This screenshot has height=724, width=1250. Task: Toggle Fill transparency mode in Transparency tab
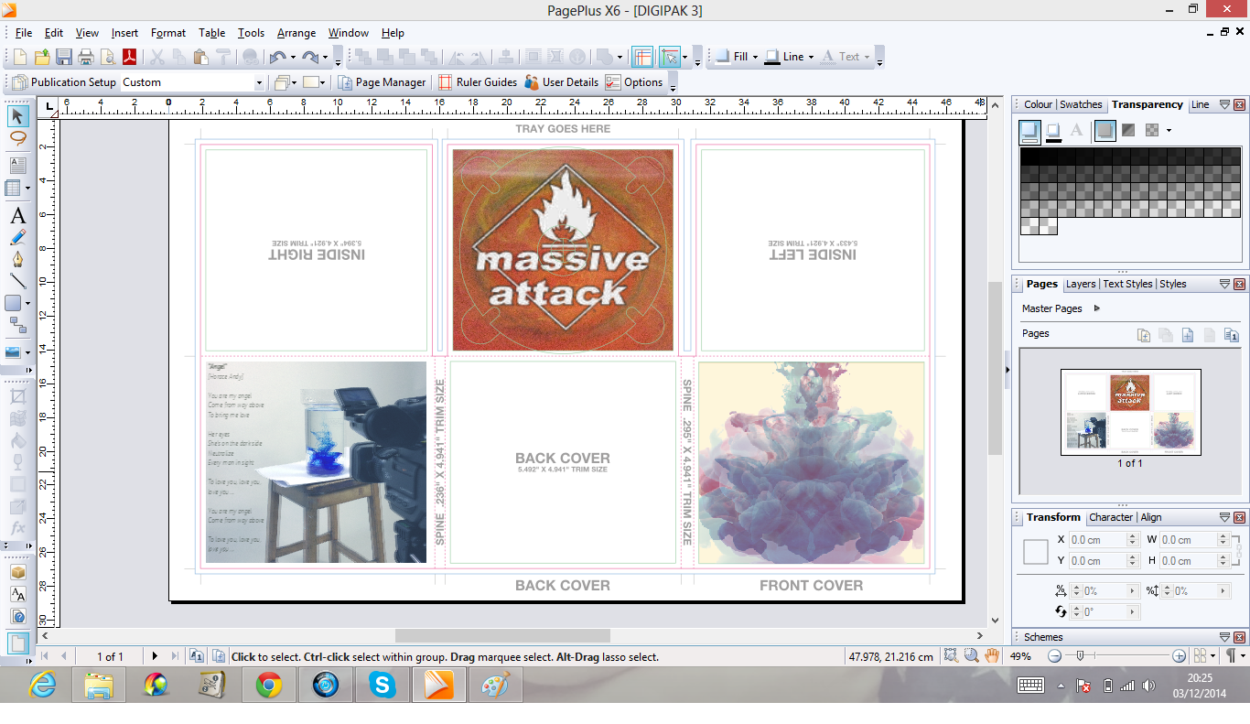(1030, 131)
